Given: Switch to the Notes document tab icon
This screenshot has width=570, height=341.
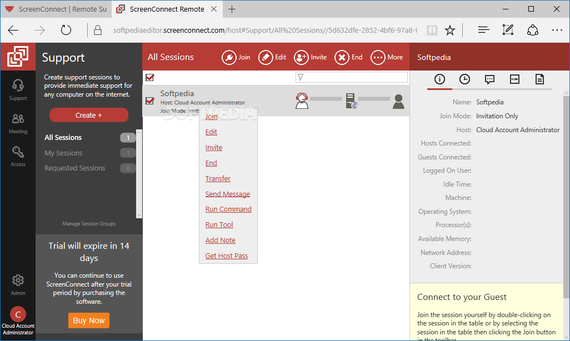Looking at the screenshot, I should [539, 79].
